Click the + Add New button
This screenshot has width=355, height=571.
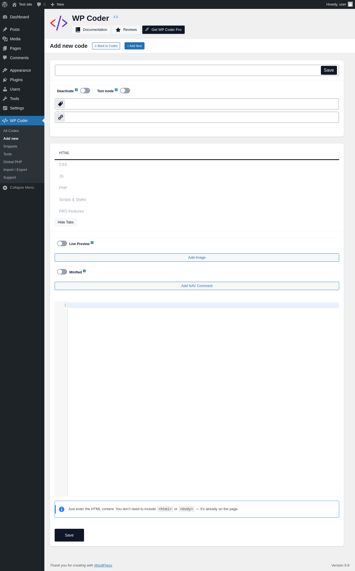135,46
